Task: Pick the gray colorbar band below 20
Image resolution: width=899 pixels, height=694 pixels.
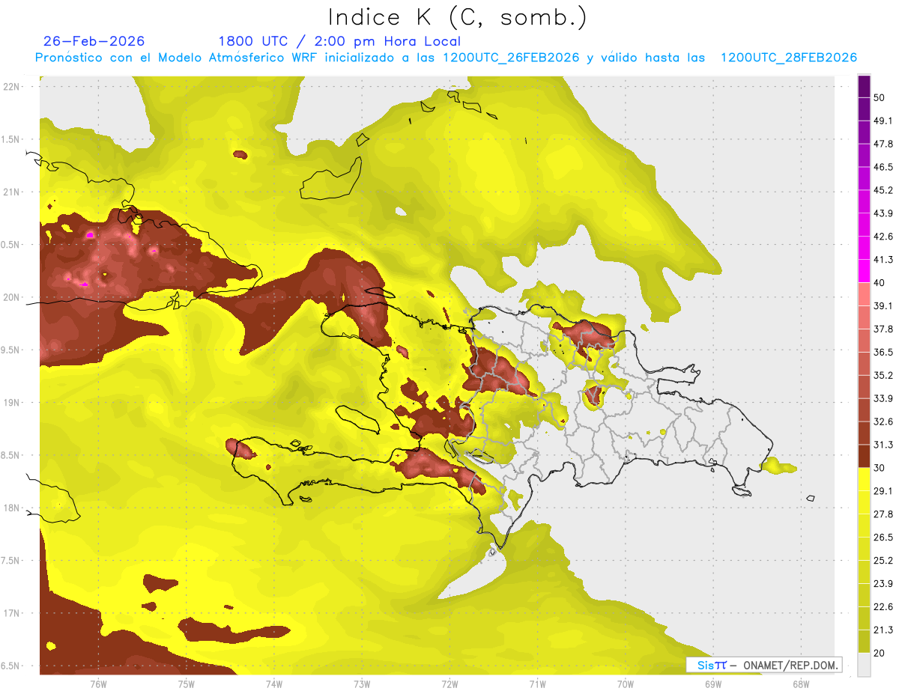Action: tap(864, 665)
